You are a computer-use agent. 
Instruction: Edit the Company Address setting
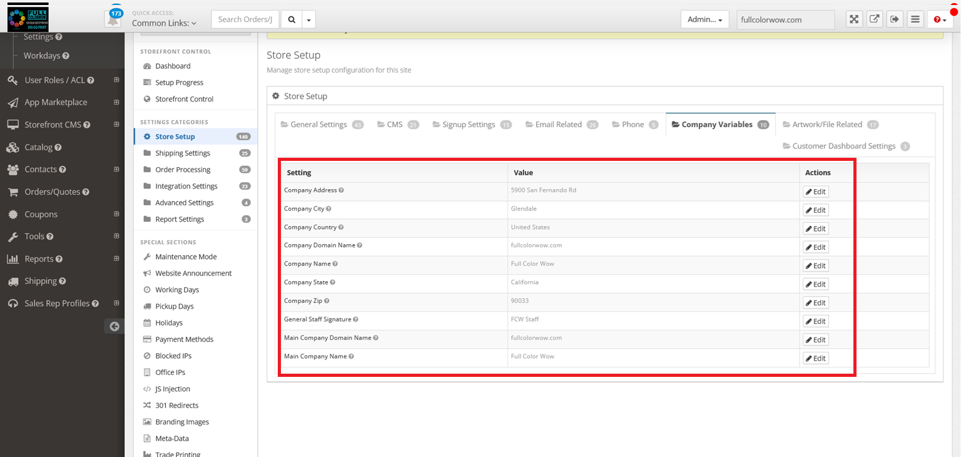[816, 192]
